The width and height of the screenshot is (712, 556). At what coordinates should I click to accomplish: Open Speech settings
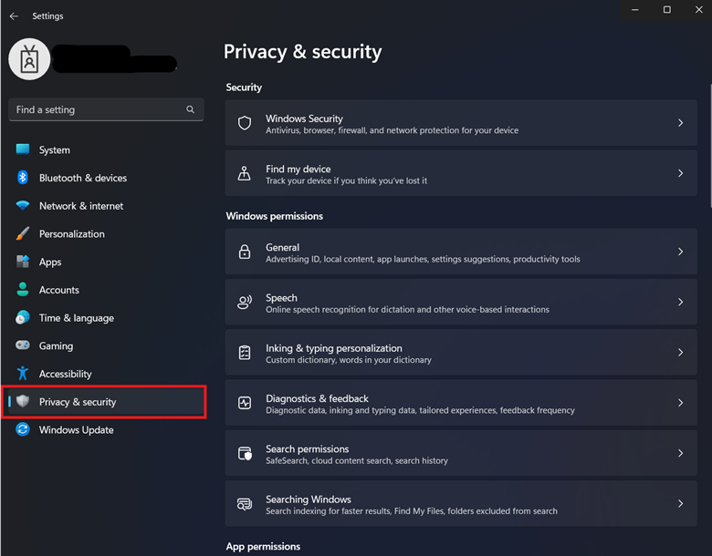[x=461, y=302]
